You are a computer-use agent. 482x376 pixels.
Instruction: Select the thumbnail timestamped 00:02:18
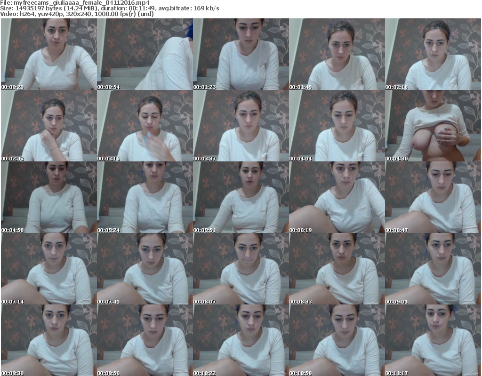[433, 55]
